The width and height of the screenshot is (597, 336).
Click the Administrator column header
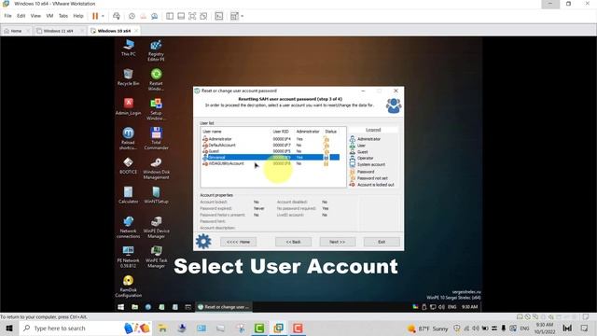click(x=308, y=132)
